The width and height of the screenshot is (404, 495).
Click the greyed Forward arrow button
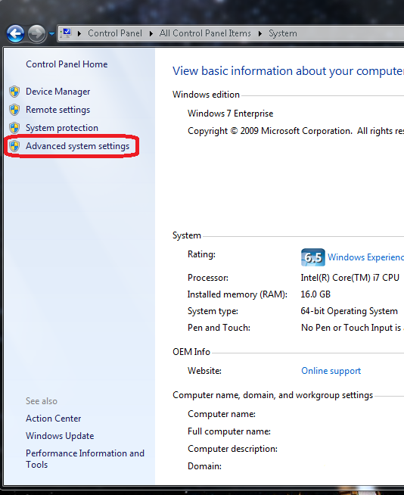click(x=36, y=33)
